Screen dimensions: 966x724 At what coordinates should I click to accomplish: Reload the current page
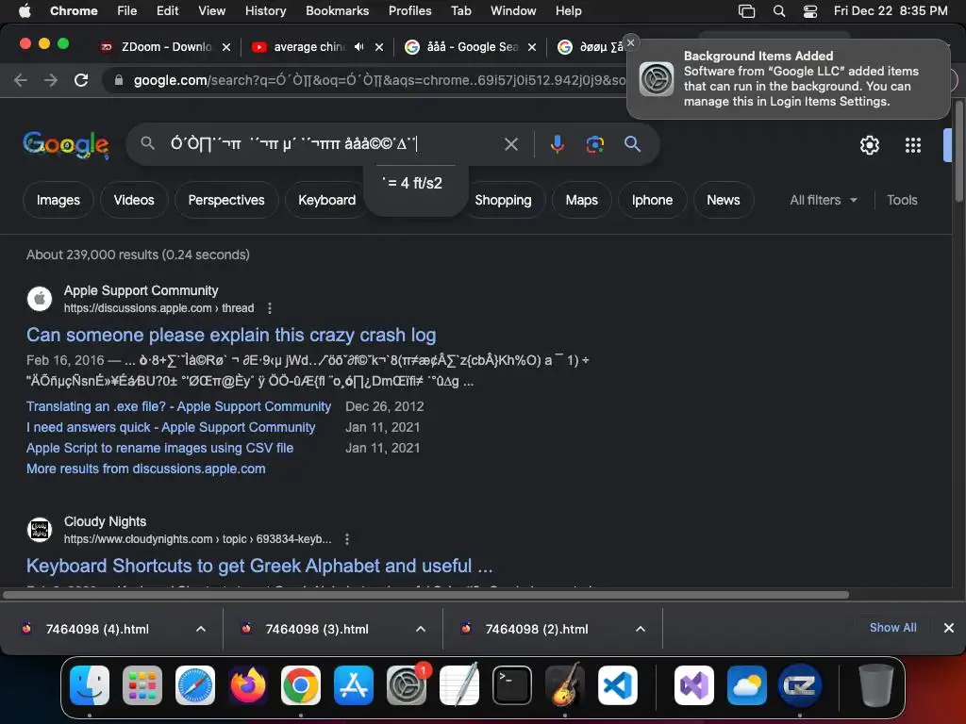coord(81,80)
